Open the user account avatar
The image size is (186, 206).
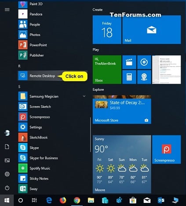pos(7,133)
